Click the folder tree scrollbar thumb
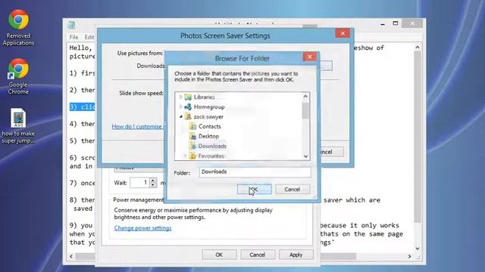 pyautogui.click(x=305, y=111)
